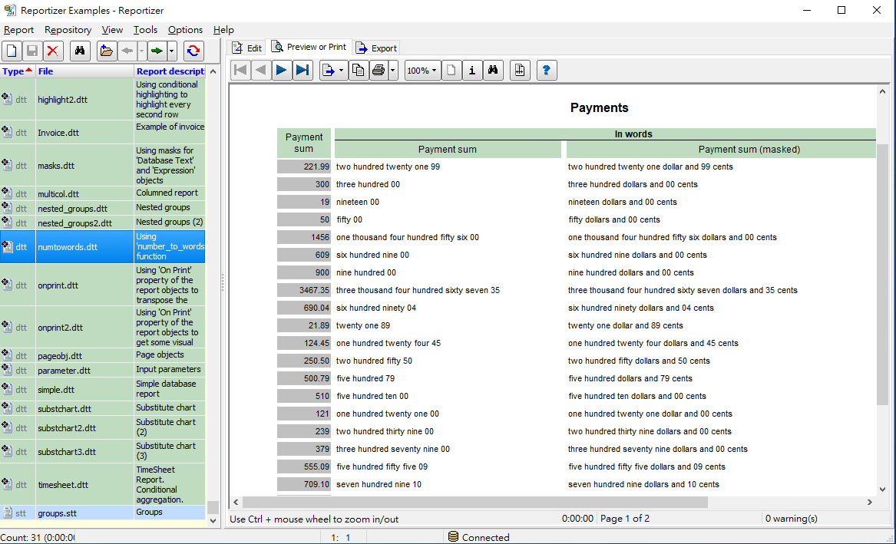
Task: Click the blue question mark help icon
Action: 546,71
